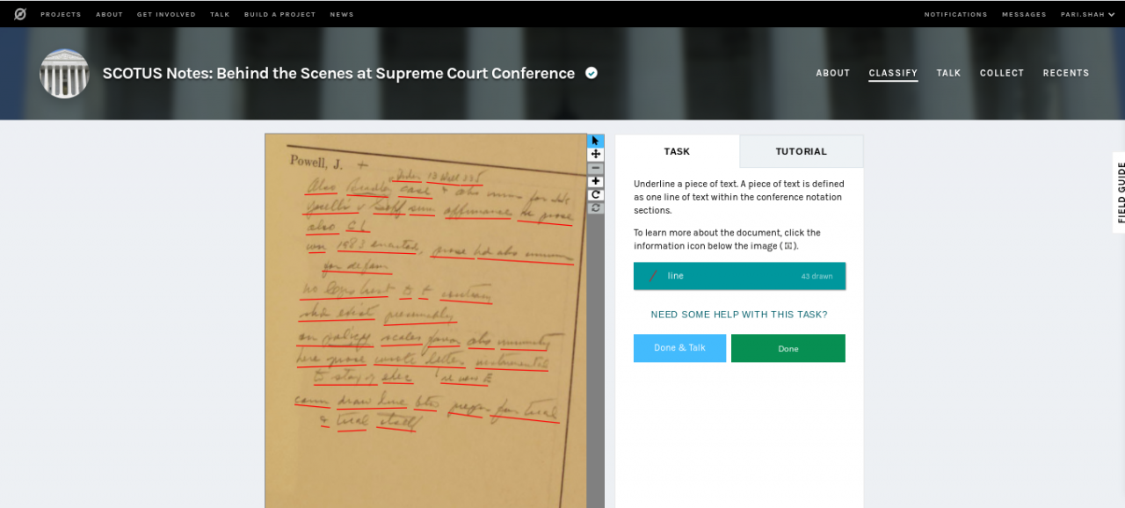Select the line drawing tool
The height and width of the screenshot is (508, 1125).
[x=739, y=276]
